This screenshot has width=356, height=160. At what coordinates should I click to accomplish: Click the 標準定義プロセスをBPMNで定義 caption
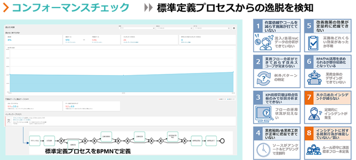coord(88,151)
